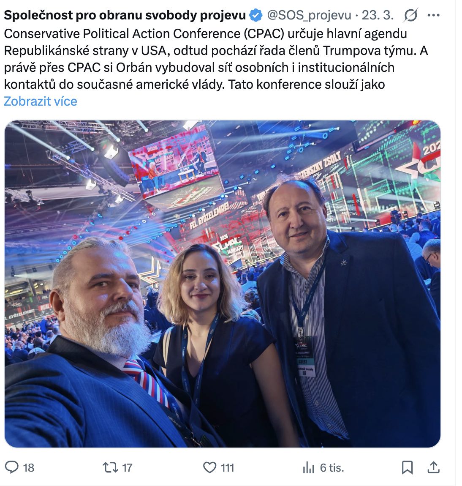This screenshot has height=486, width=462.
Task: Click the views bar chart icon
Action: coord(309,467)
